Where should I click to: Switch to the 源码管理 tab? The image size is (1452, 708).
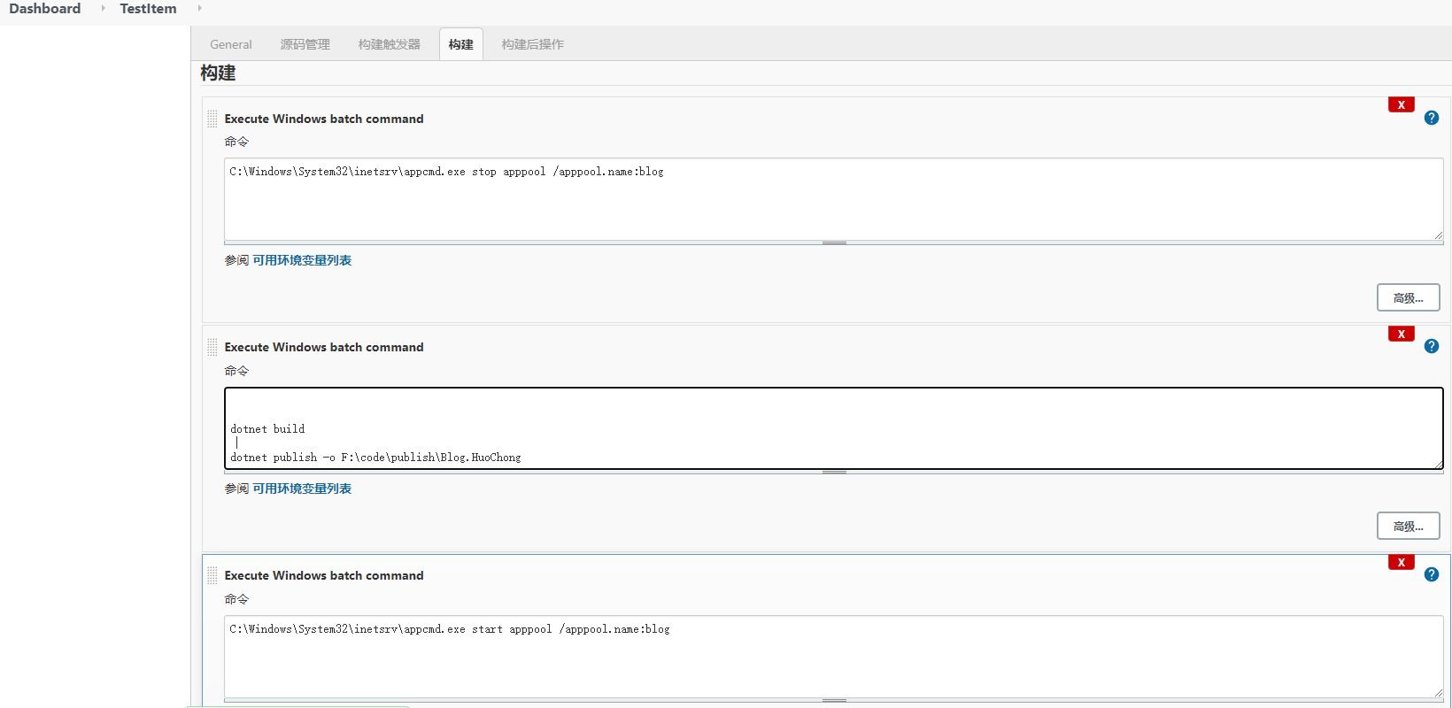point(305,44)
